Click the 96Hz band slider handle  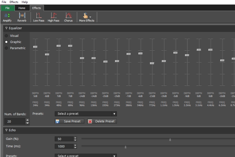82,58
